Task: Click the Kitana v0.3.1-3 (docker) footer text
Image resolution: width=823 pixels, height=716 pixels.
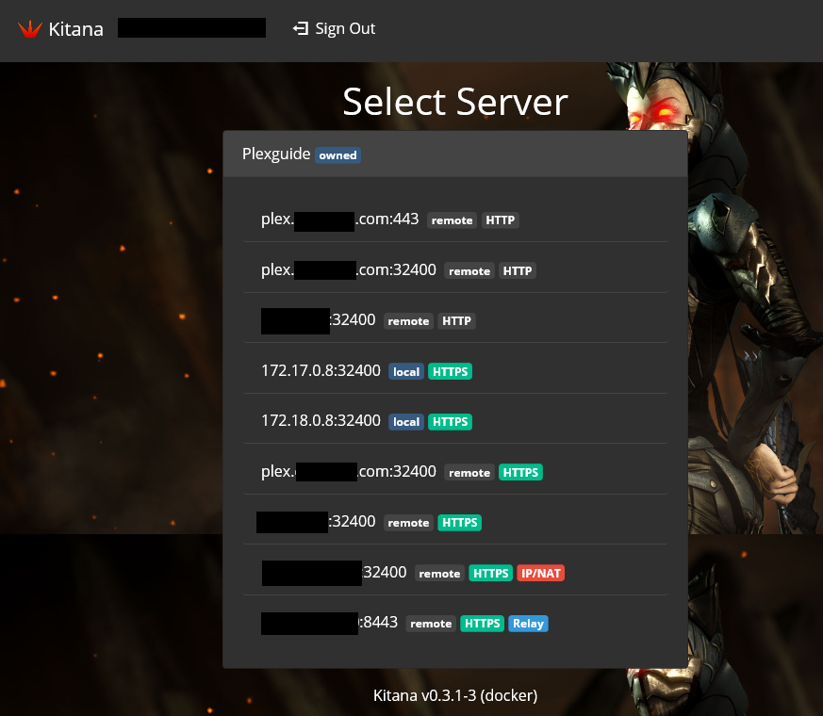Action: (x=455, y=695)
